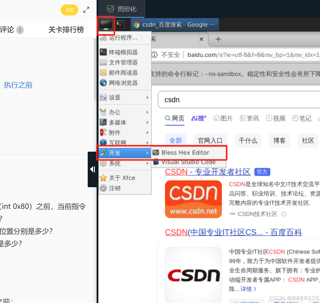Click the Chrome favicon on the browser window tab

136,25
